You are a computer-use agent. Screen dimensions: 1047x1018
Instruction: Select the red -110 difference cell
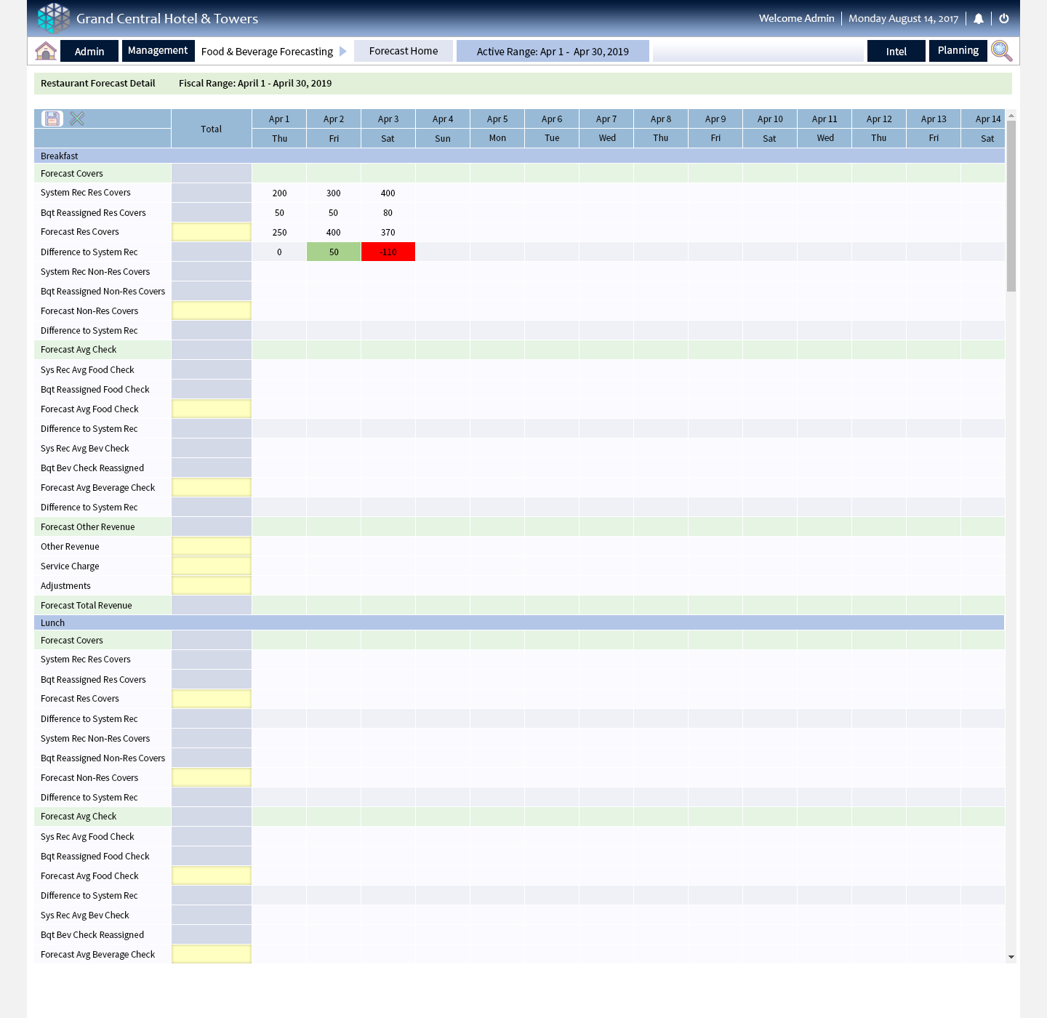click(388, 252)
